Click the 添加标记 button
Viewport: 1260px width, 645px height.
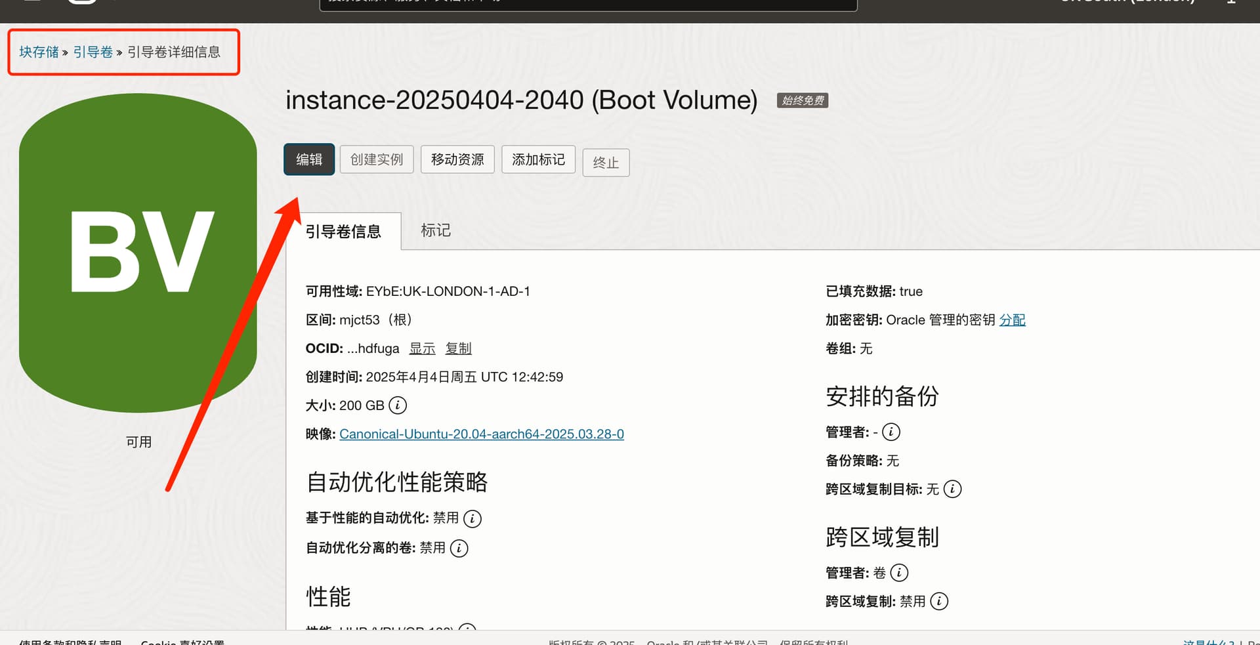point(538,159)
